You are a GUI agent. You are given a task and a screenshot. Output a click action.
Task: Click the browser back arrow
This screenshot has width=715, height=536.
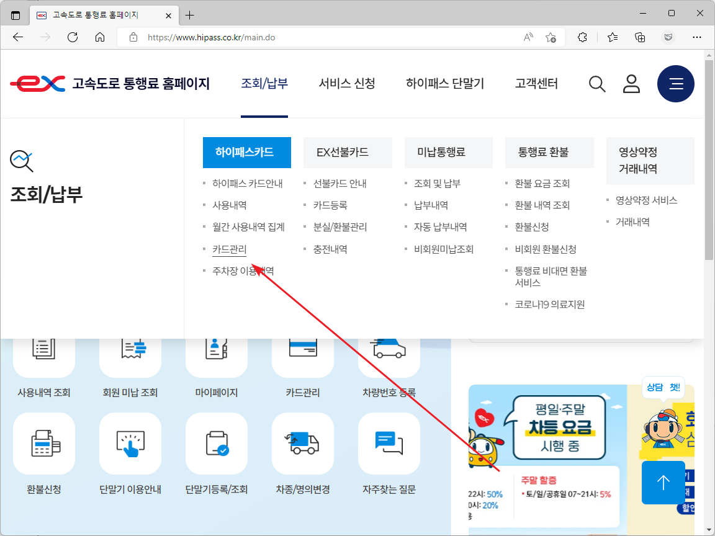tap(18, 37)
